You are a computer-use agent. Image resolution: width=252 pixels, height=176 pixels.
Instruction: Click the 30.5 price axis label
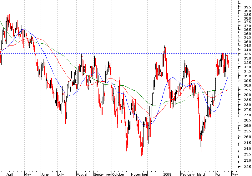click(x=247, y=81)
